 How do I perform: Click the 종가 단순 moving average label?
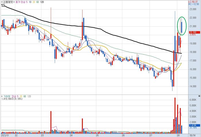pos(20,2)
